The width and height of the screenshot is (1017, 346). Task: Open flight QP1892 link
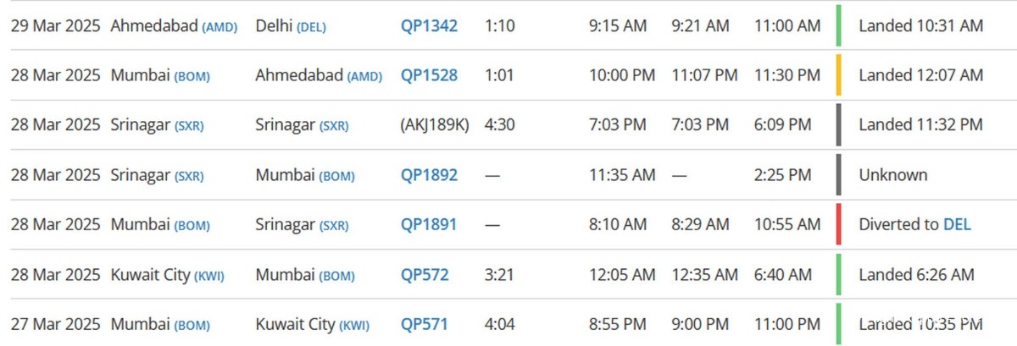coord(429,175)
